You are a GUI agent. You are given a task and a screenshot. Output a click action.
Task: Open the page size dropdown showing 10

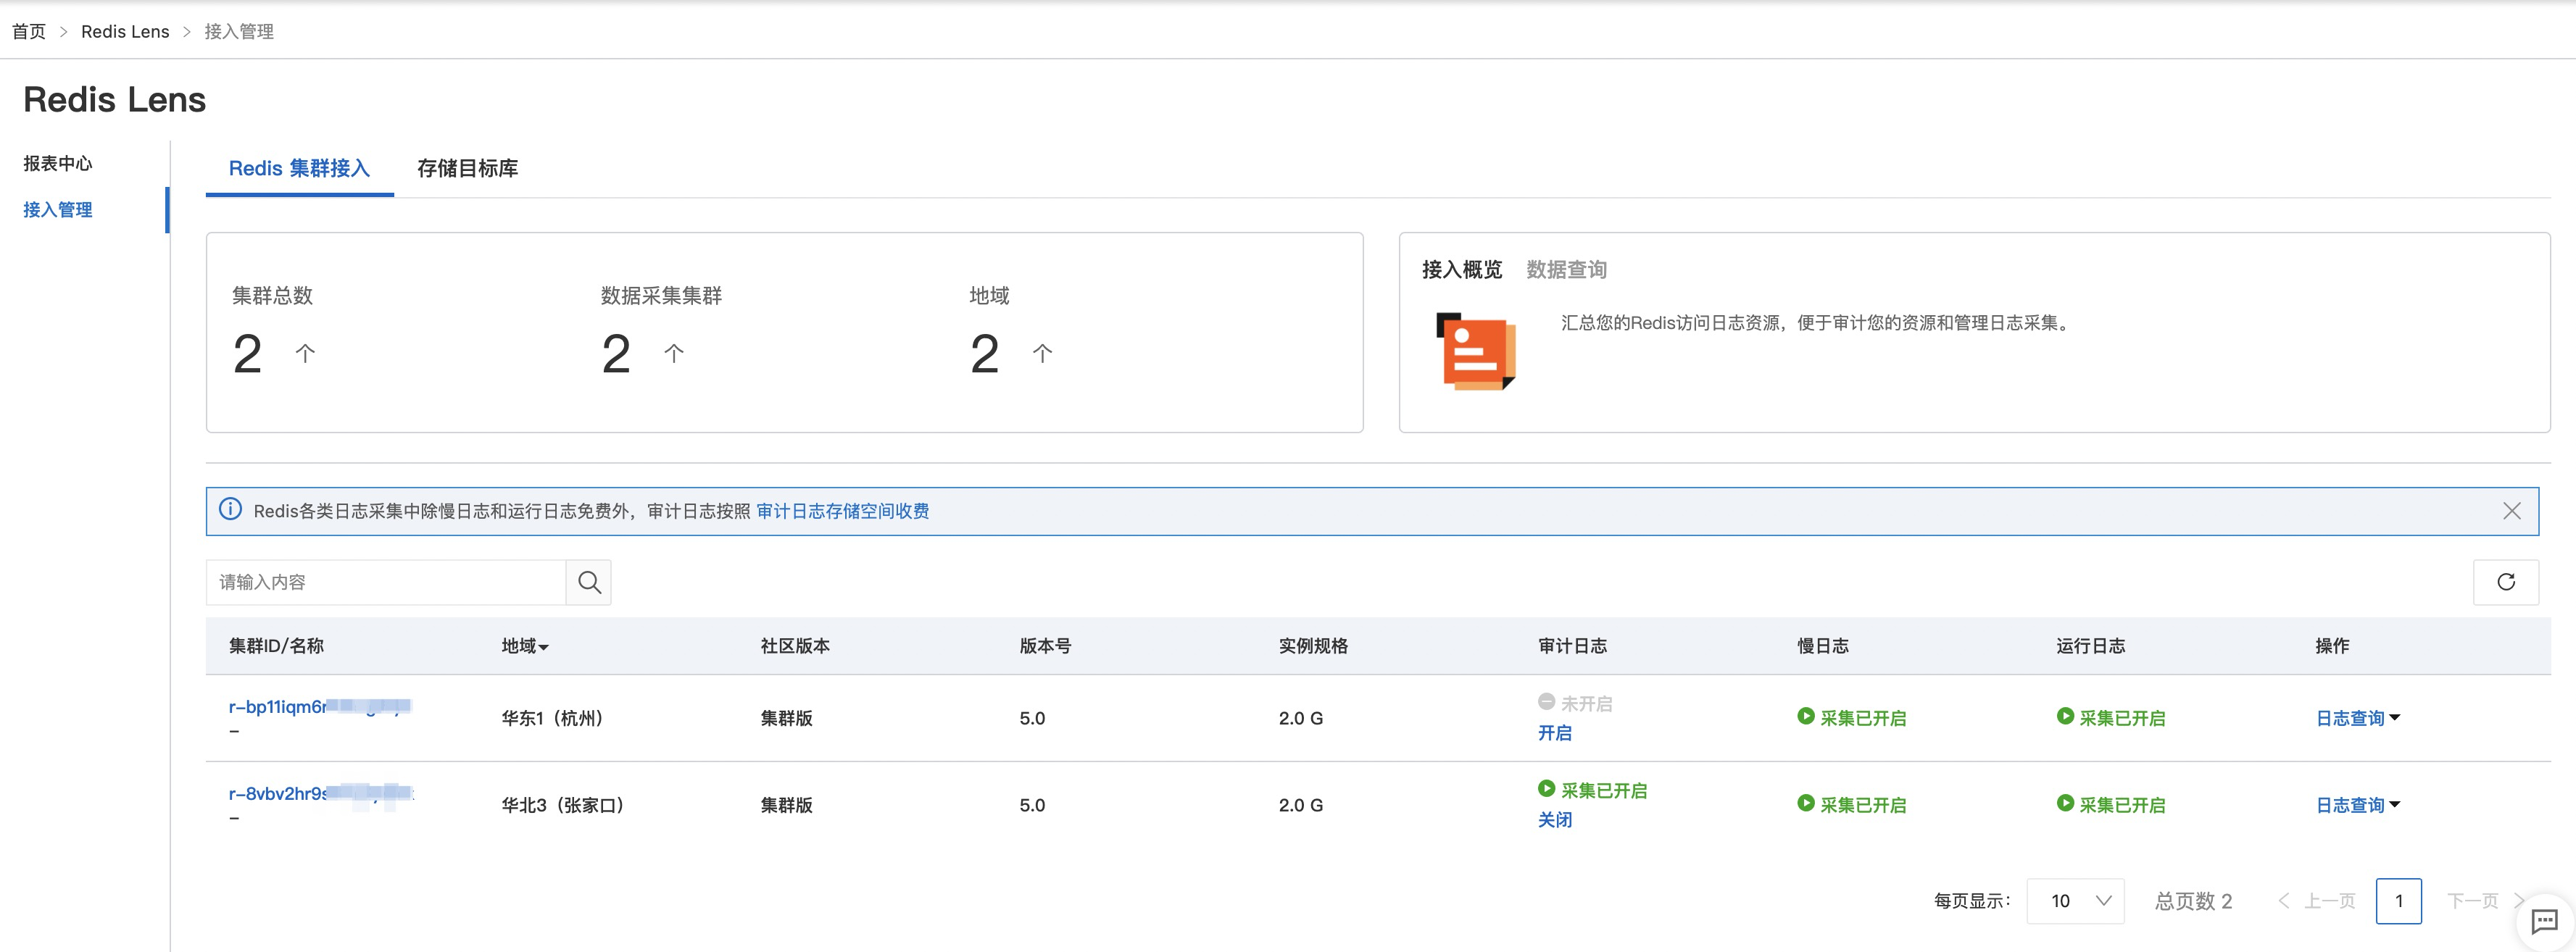pos(2075,901)
